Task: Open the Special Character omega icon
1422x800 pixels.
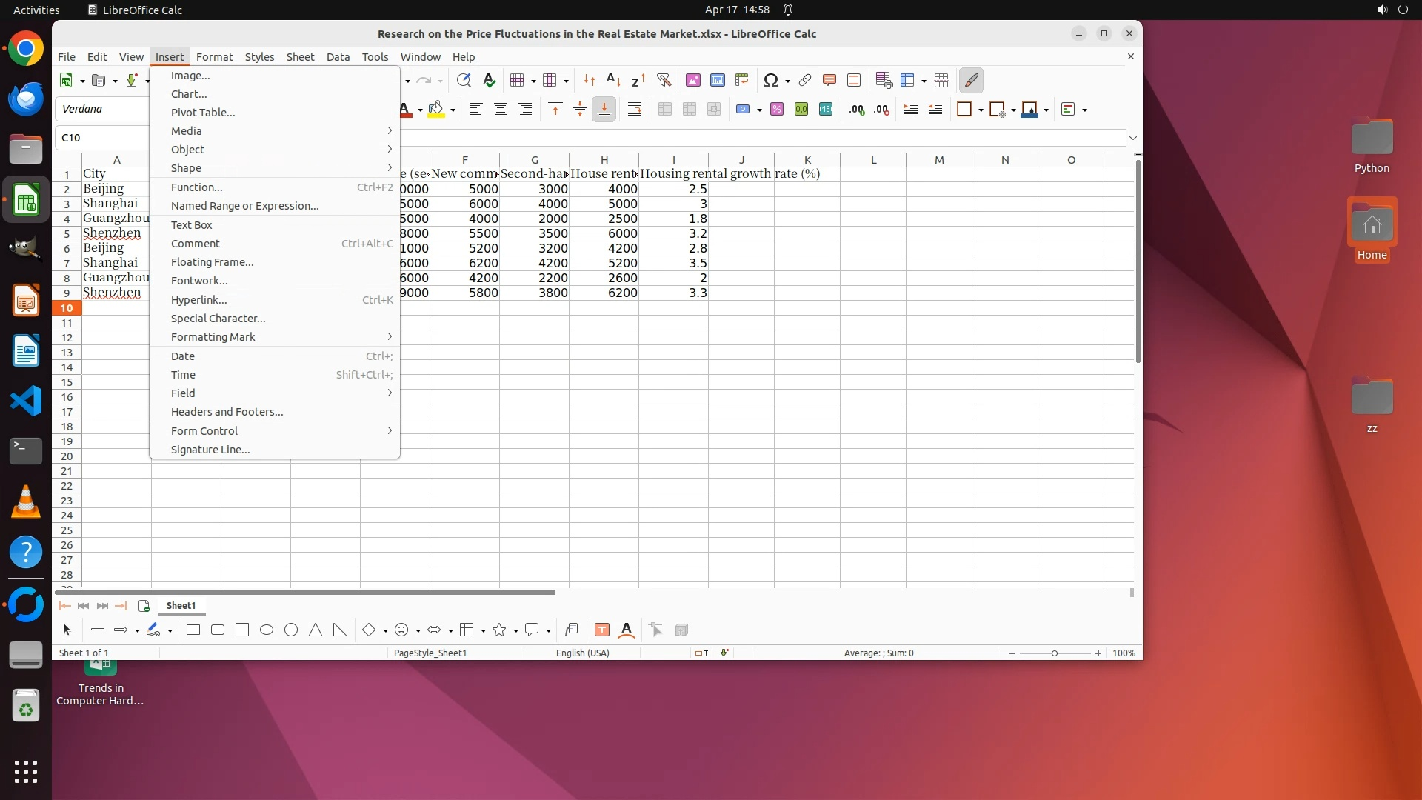Action: coord(770,80)
